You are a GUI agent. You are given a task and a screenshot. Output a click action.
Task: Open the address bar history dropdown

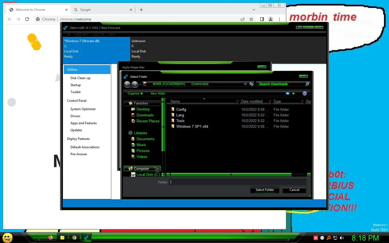(x=245, y=84)
